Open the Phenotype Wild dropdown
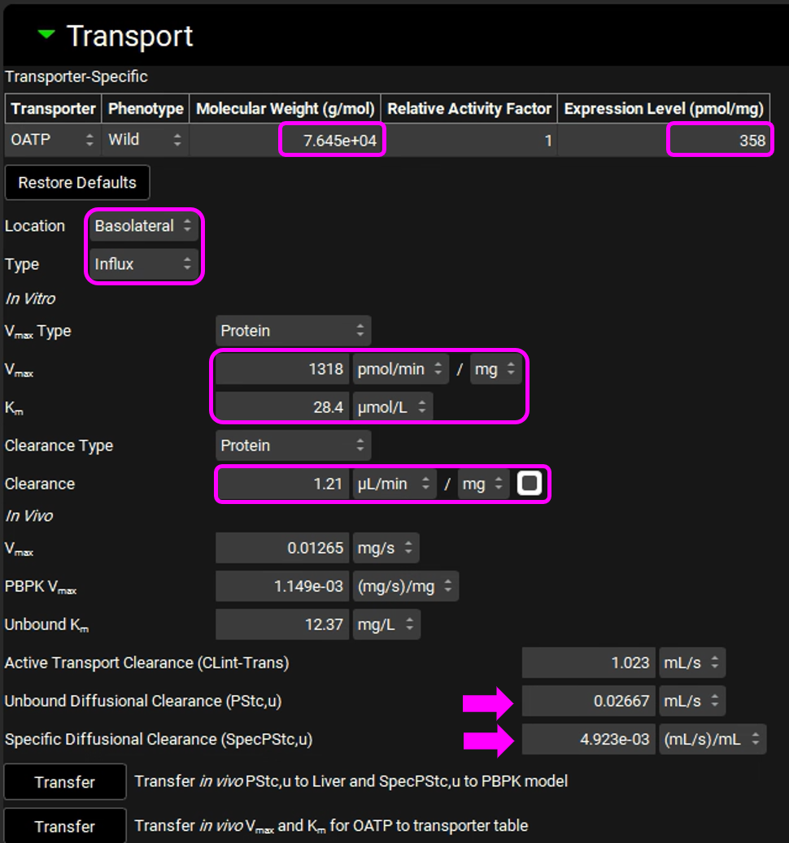 (145, 140)
